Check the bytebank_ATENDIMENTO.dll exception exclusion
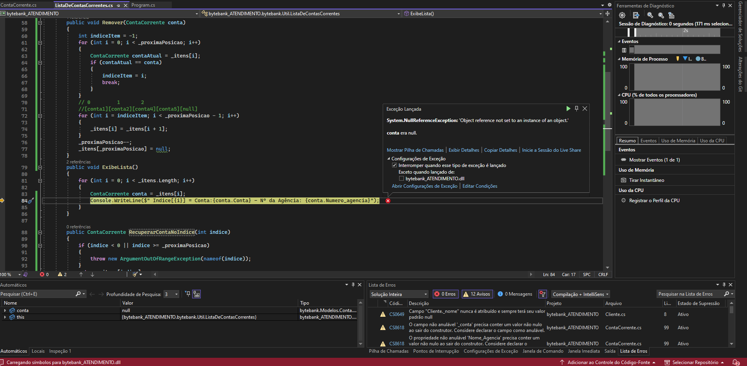Viewport: 747px width, 366px height. tap(401, 178)
